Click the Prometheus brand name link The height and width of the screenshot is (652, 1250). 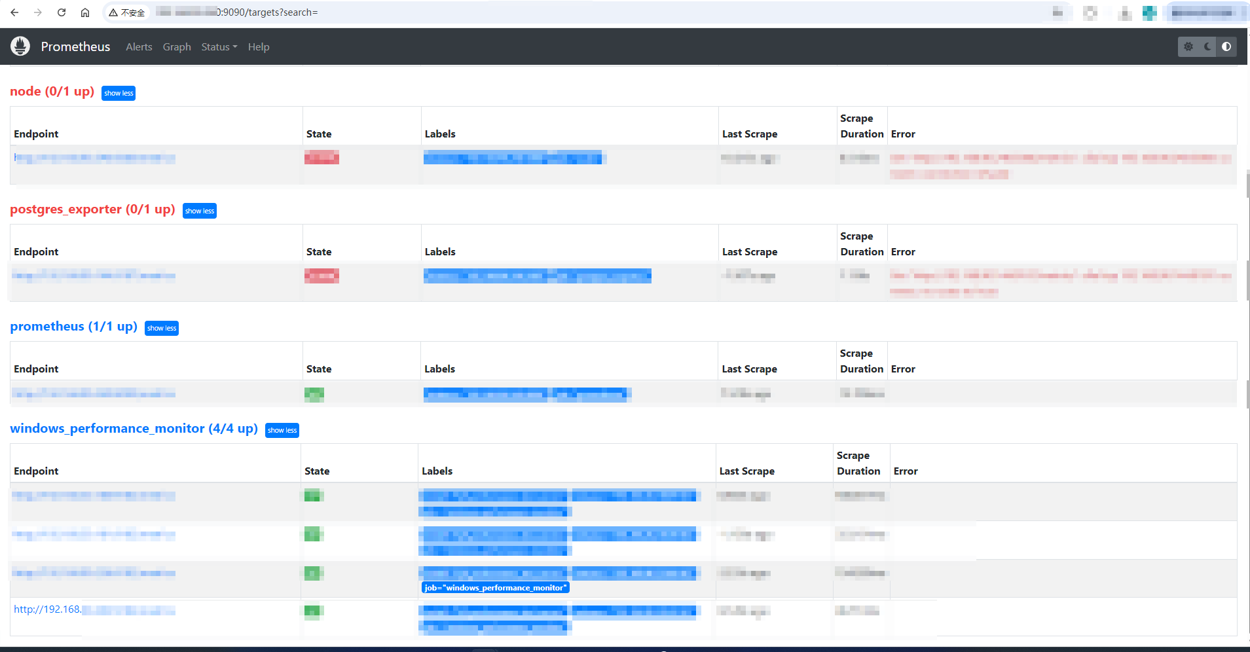75,46
